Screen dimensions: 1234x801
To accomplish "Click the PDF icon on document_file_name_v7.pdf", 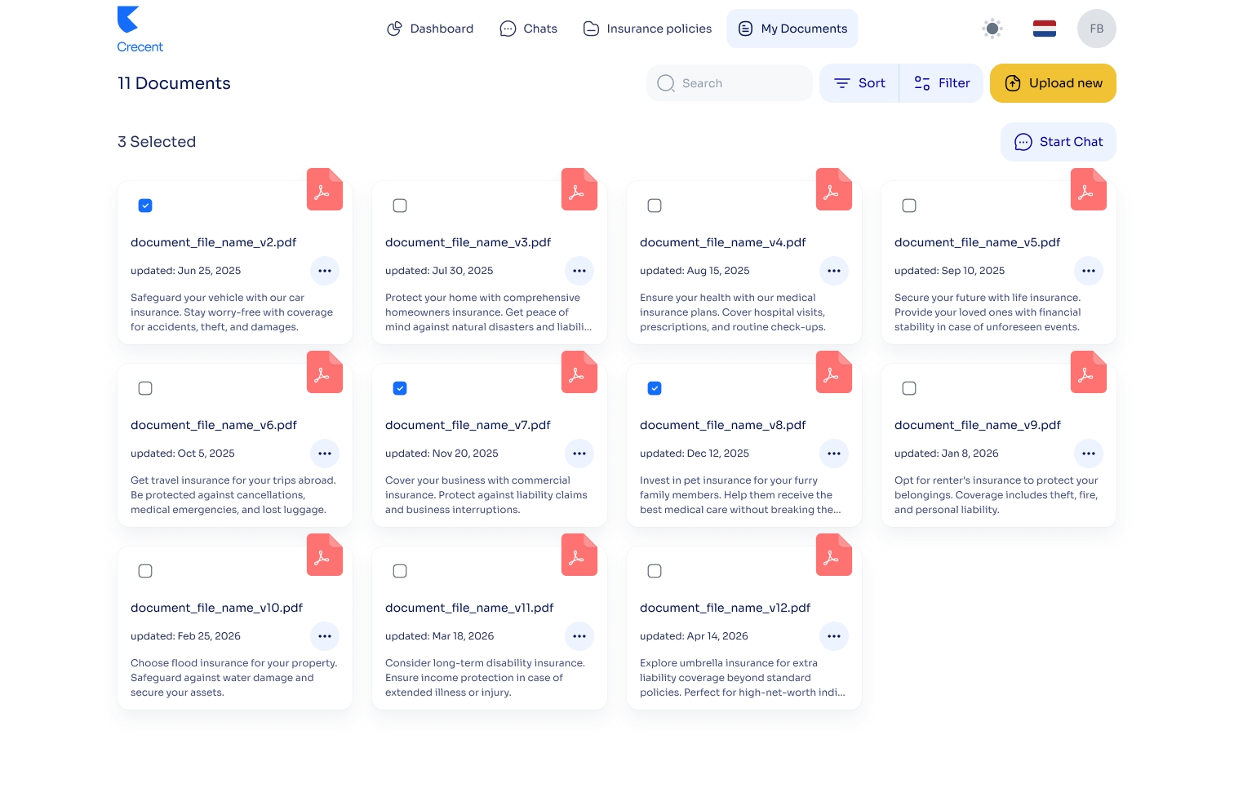I will 579,372.
